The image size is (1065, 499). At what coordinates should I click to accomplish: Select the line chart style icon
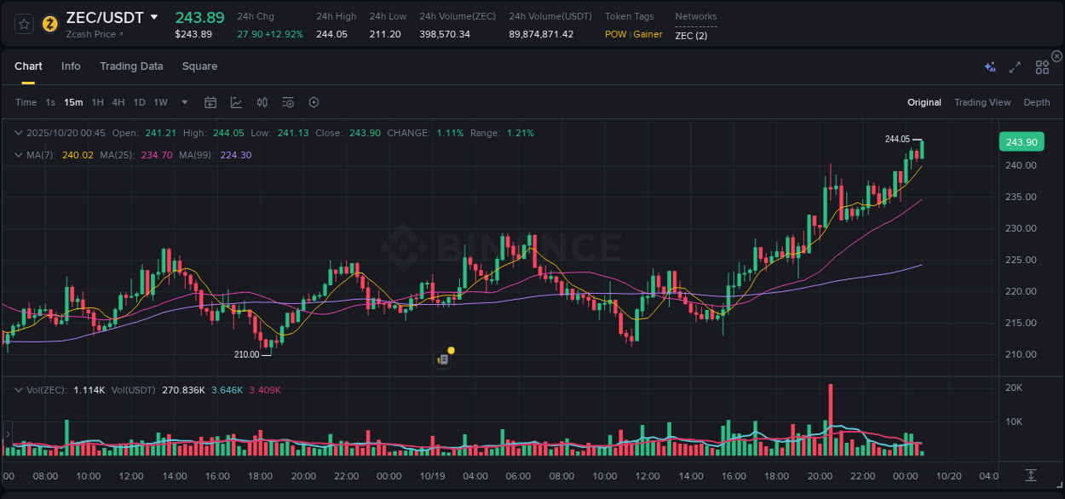coord(235,102)
